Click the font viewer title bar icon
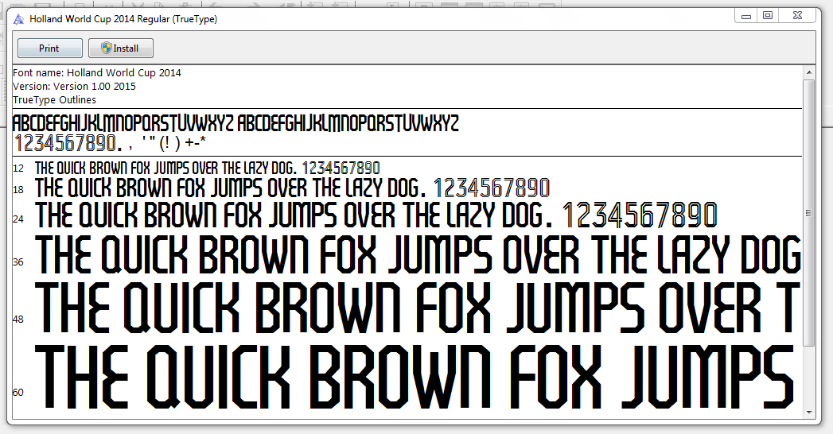The image size is (833, 434). pos(18,20)
